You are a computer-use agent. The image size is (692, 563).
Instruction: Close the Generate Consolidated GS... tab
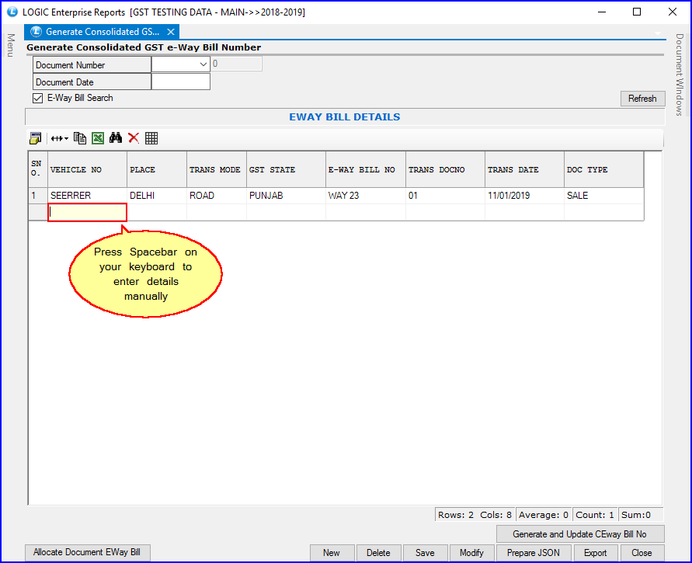click(x=171, y=32)
